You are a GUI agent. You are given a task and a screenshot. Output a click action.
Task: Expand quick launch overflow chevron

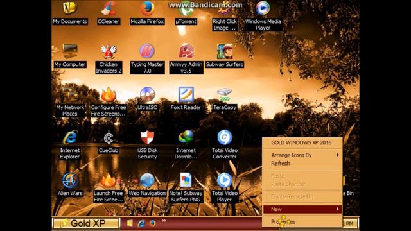[164, 221]
